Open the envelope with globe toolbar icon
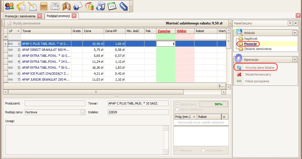This screenshot has width=302, height=159. (x=78, y=6)
